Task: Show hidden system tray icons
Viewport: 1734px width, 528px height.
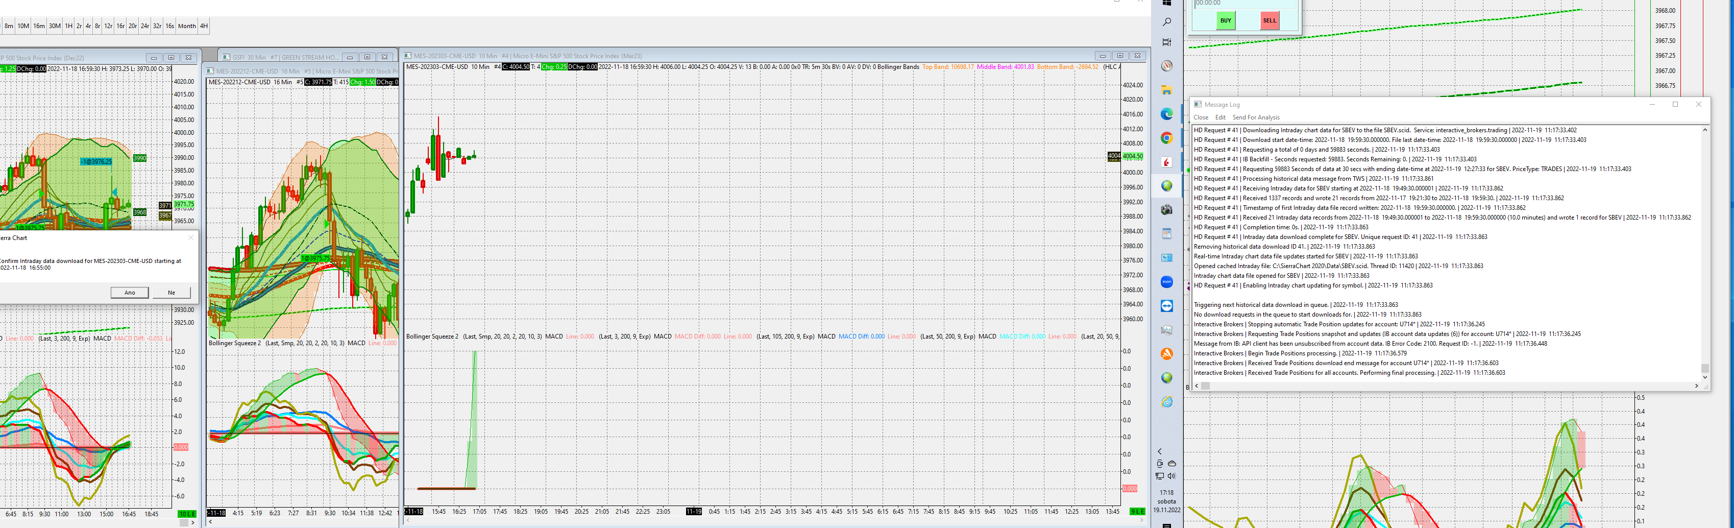Action: click(x=1160, y=452)
